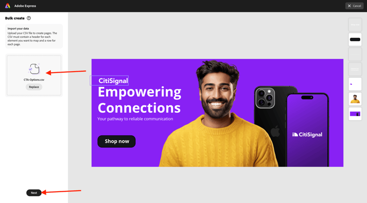367x203 pixels.
Task: Click the uploaded CSV file icon
Action: 34,69
